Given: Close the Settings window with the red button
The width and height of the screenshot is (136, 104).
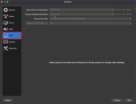Looking at the screenshot, I should pyautogui.click(x=2, y=2).
